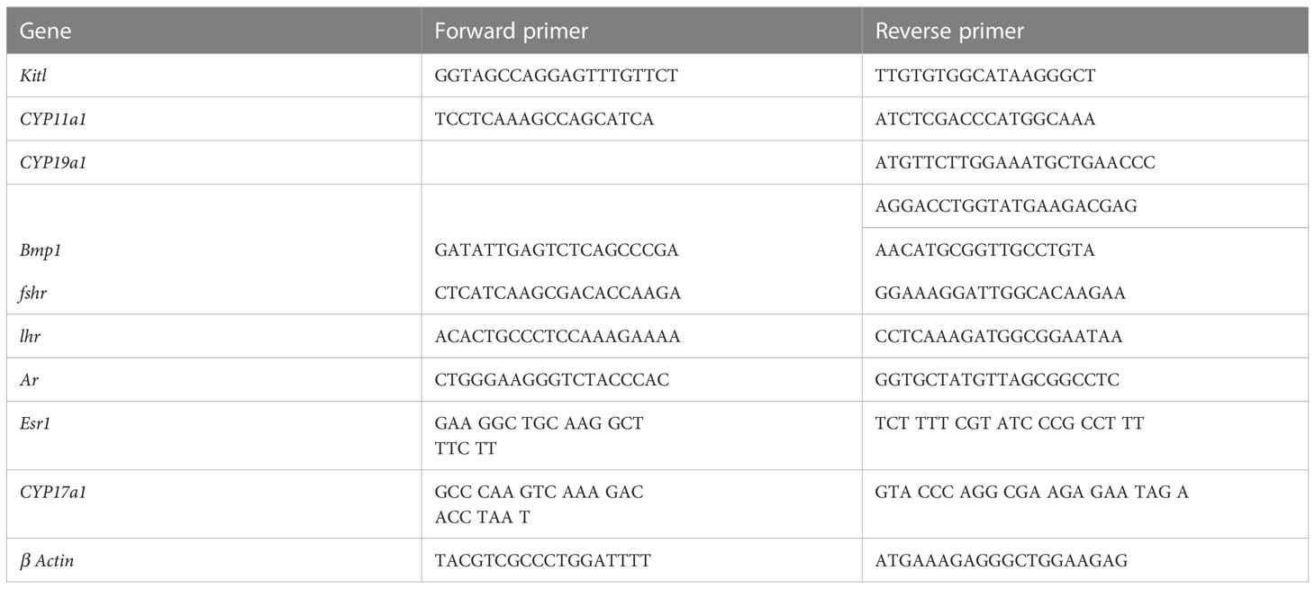
Task: Click reverse primer ATGTTCTTGGAAATGCTGAACCC
Action: [1015, 163]
